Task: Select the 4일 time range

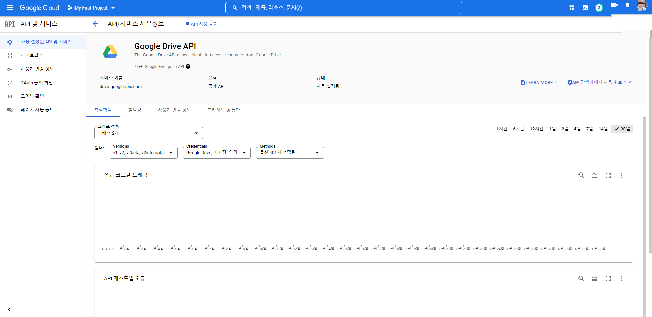Action: click(x=577, y=129)
